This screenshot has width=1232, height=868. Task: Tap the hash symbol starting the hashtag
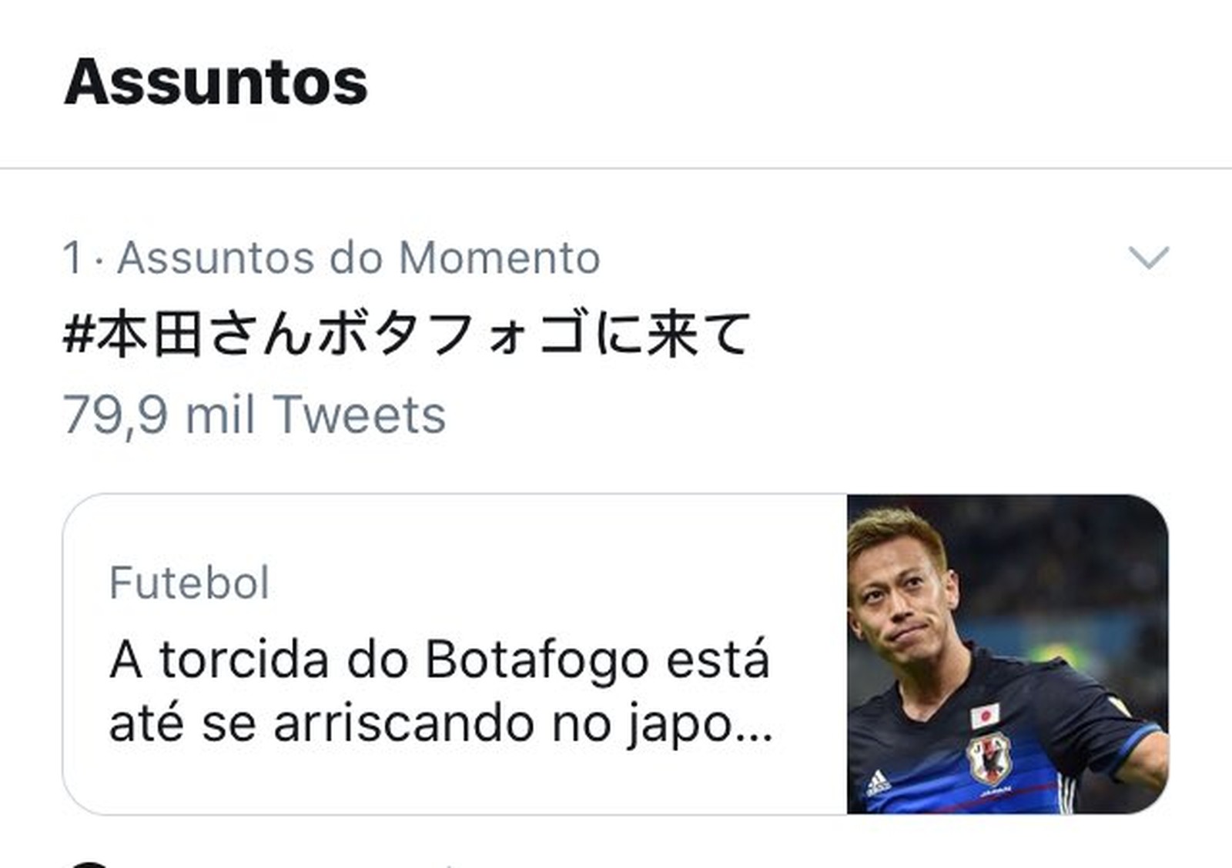click(x=79, y=333)
